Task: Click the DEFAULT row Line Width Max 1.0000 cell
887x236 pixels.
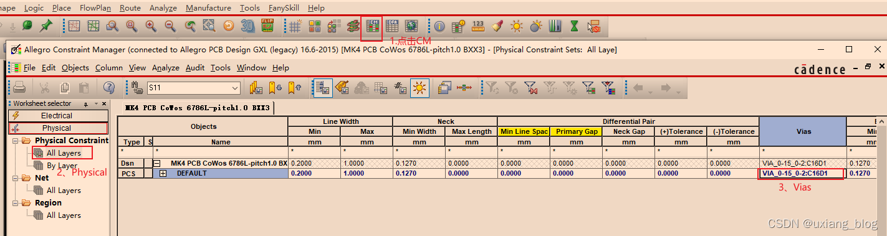Action: point(366,173)
